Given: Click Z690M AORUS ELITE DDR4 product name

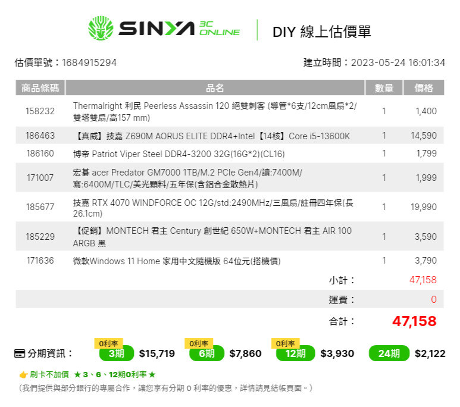Looking at the screenshot, I should 211,136.
